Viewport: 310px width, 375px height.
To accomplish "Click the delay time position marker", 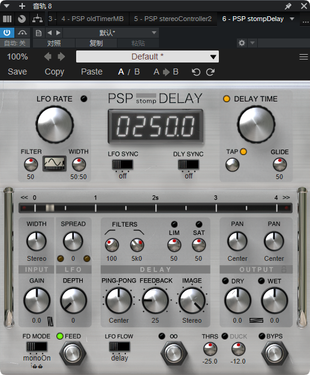I will (50, 208).
